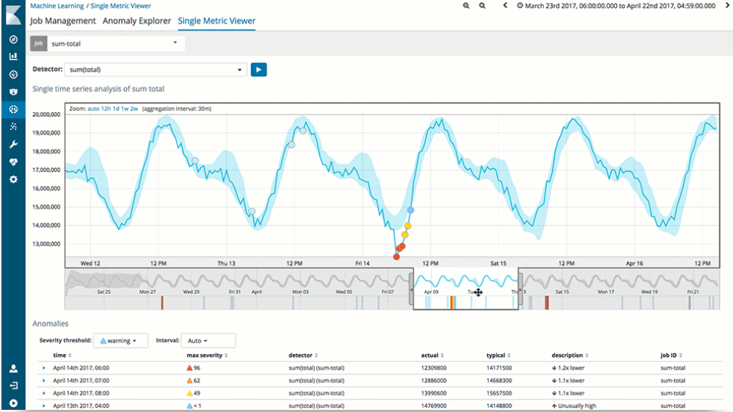
Task: Open Graph from the sidebar icon
Action: click(13, 127)
